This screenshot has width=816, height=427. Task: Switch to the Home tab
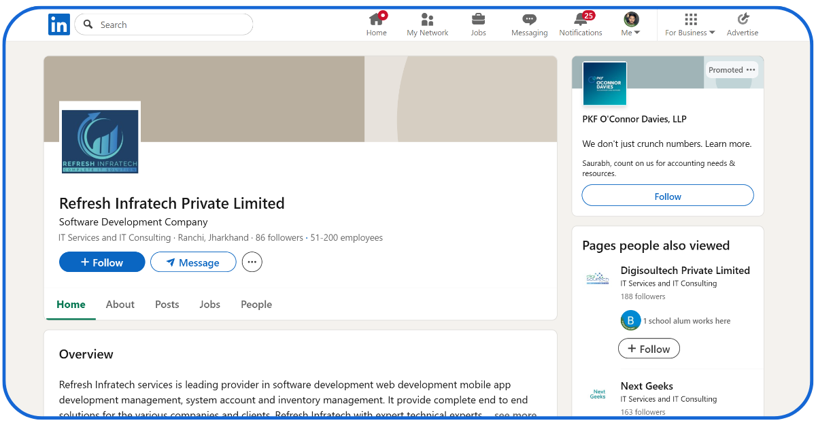71,305
